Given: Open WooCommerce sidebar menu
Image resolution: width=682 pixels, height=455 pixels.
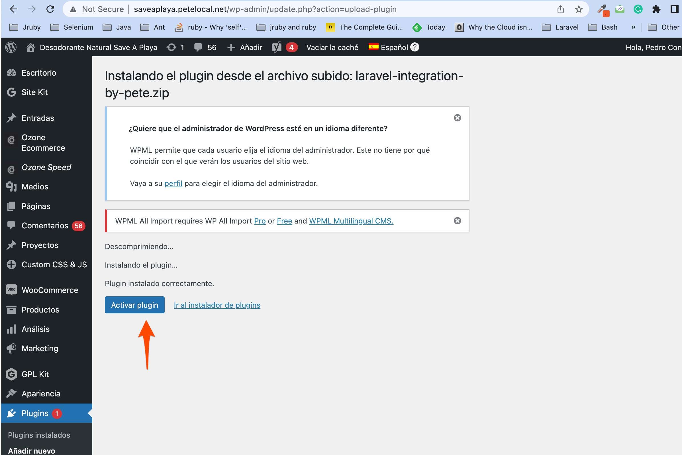Looking at the screenshot, I should [x=49, y=290].
